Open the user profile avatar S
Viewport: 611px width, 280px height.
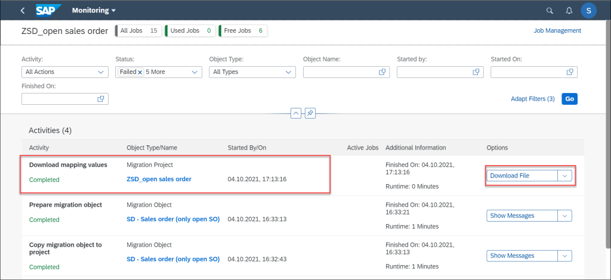(588, 11)
